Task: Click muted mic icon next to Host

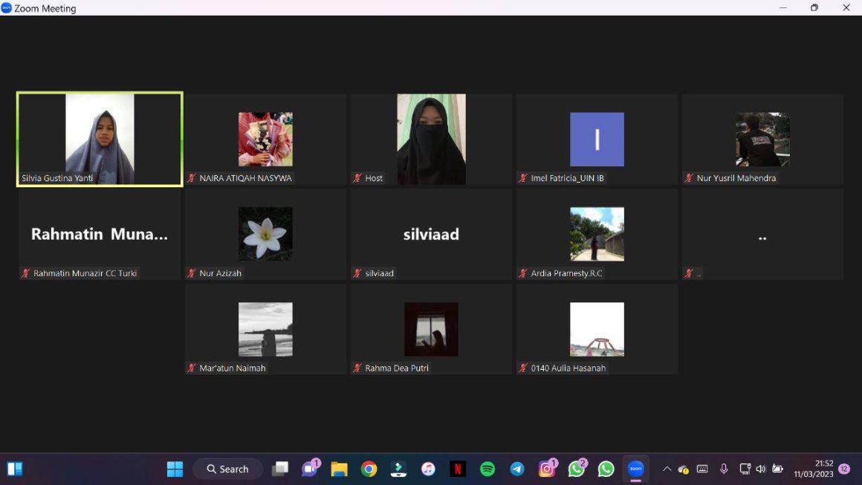Action: [357, 178]
